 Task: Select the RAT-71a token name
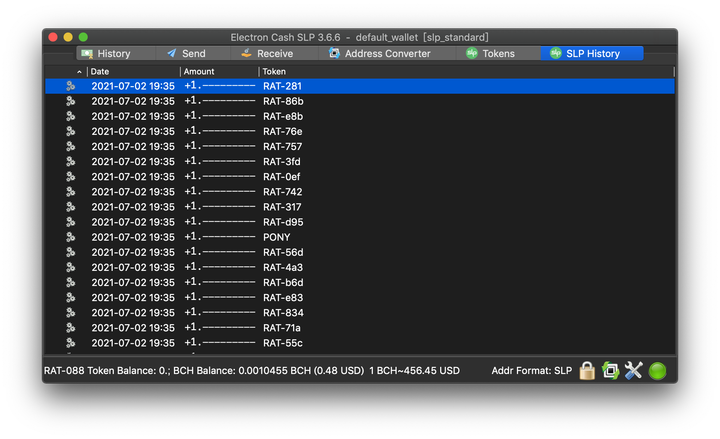coord(282,328)
